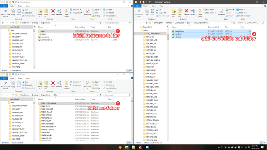Click Select all in LupinoCars3 window

108,10
